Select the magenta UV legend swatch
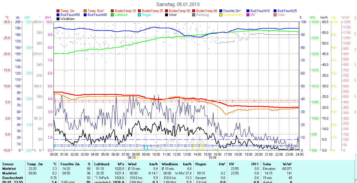Screen dimensions: 357x183 pos(248,15)
